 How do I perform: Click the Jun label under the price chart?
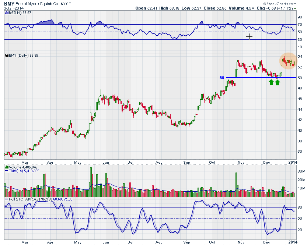[x=106, y=163]
